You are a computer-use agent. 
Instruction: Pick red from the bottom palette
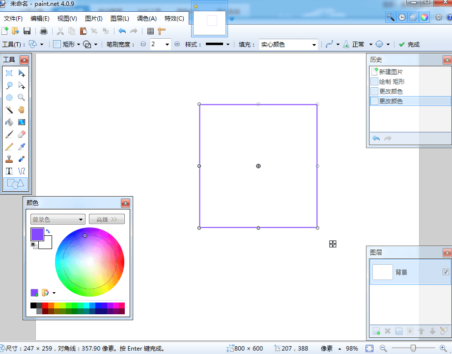(x=45, y=305)
